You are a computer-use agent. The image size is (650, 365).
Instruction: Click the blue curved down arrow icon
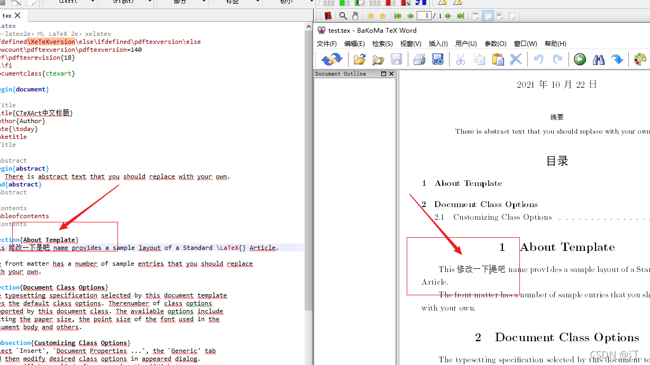tap(617, 59)
